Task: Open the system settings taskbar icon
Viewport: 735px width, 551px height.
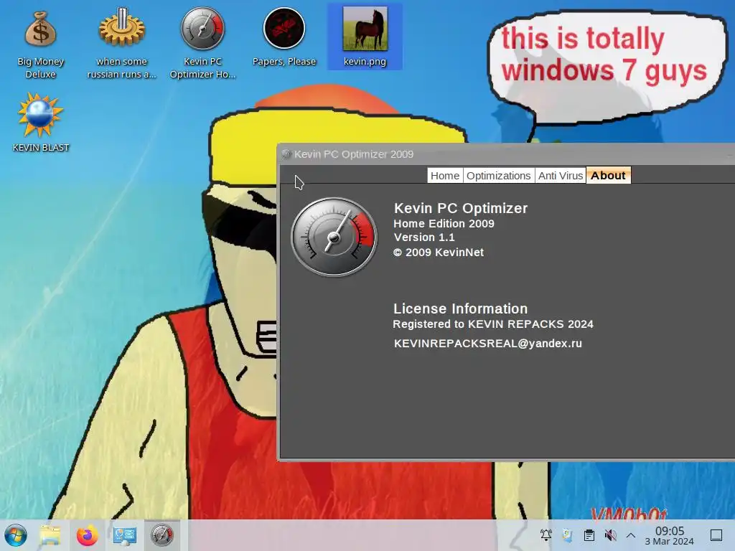Action: coord(125,535)
